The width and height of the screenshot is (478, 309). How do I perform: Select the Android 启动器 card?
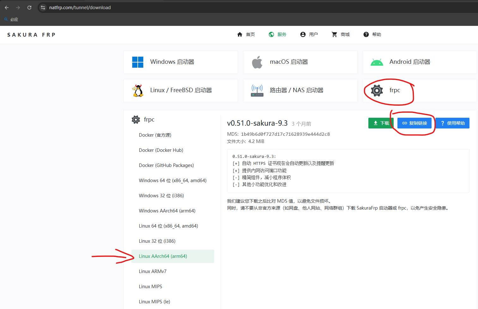click(x=420, y=62)
